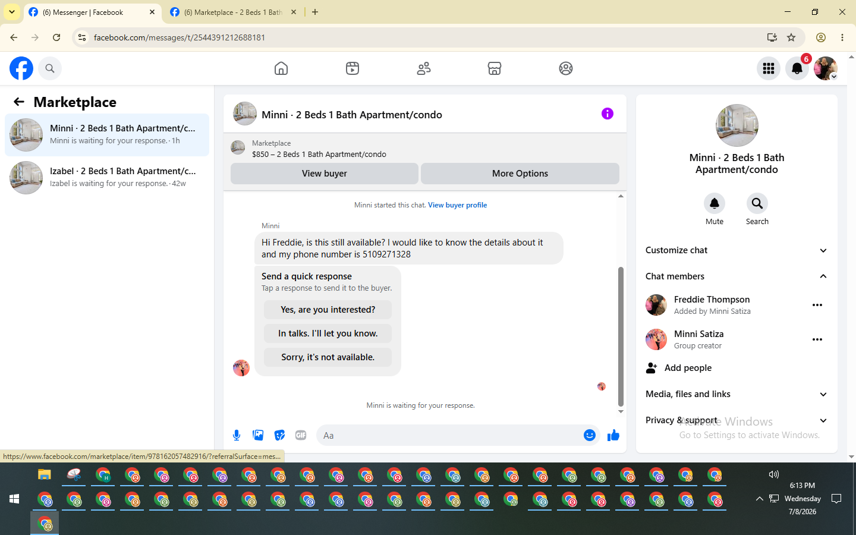Switch to the Messenger | Facebook tab

[x=92, y=12]
